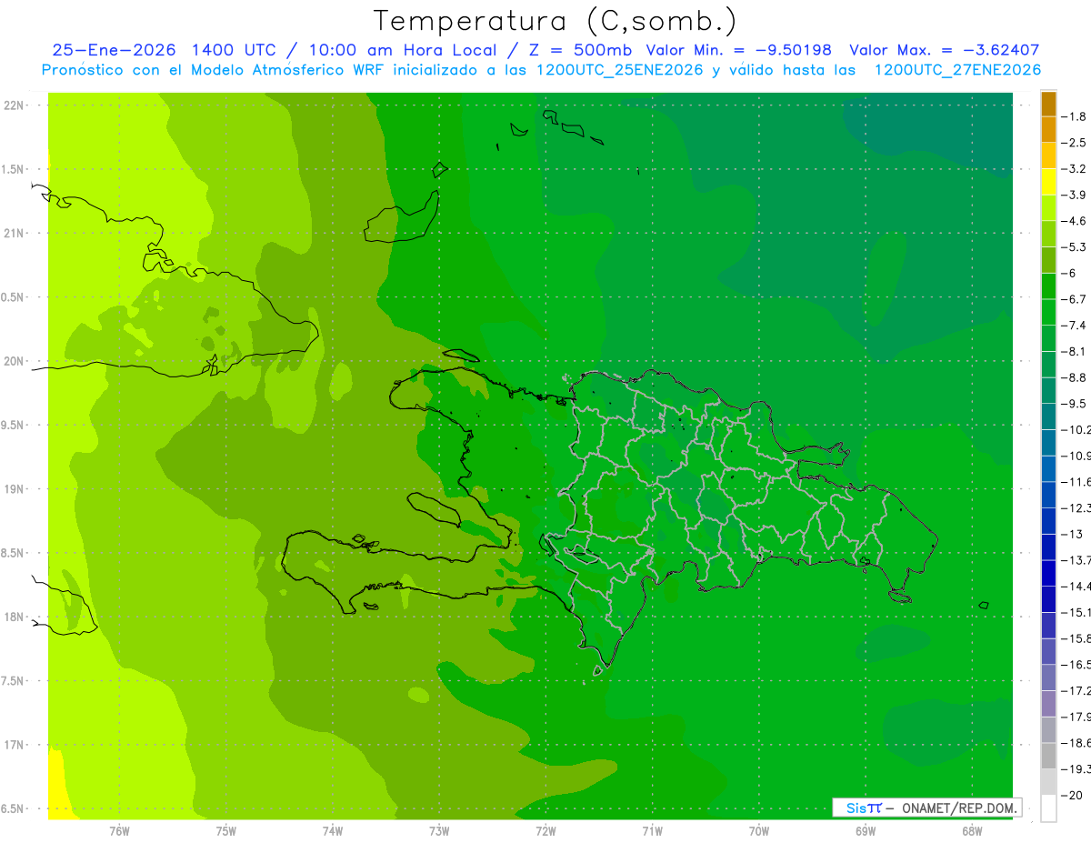Screen dimensions: 1091x843
Task: Pick the dark orange top swatch in color scale
Action: tap(1048, 104)
